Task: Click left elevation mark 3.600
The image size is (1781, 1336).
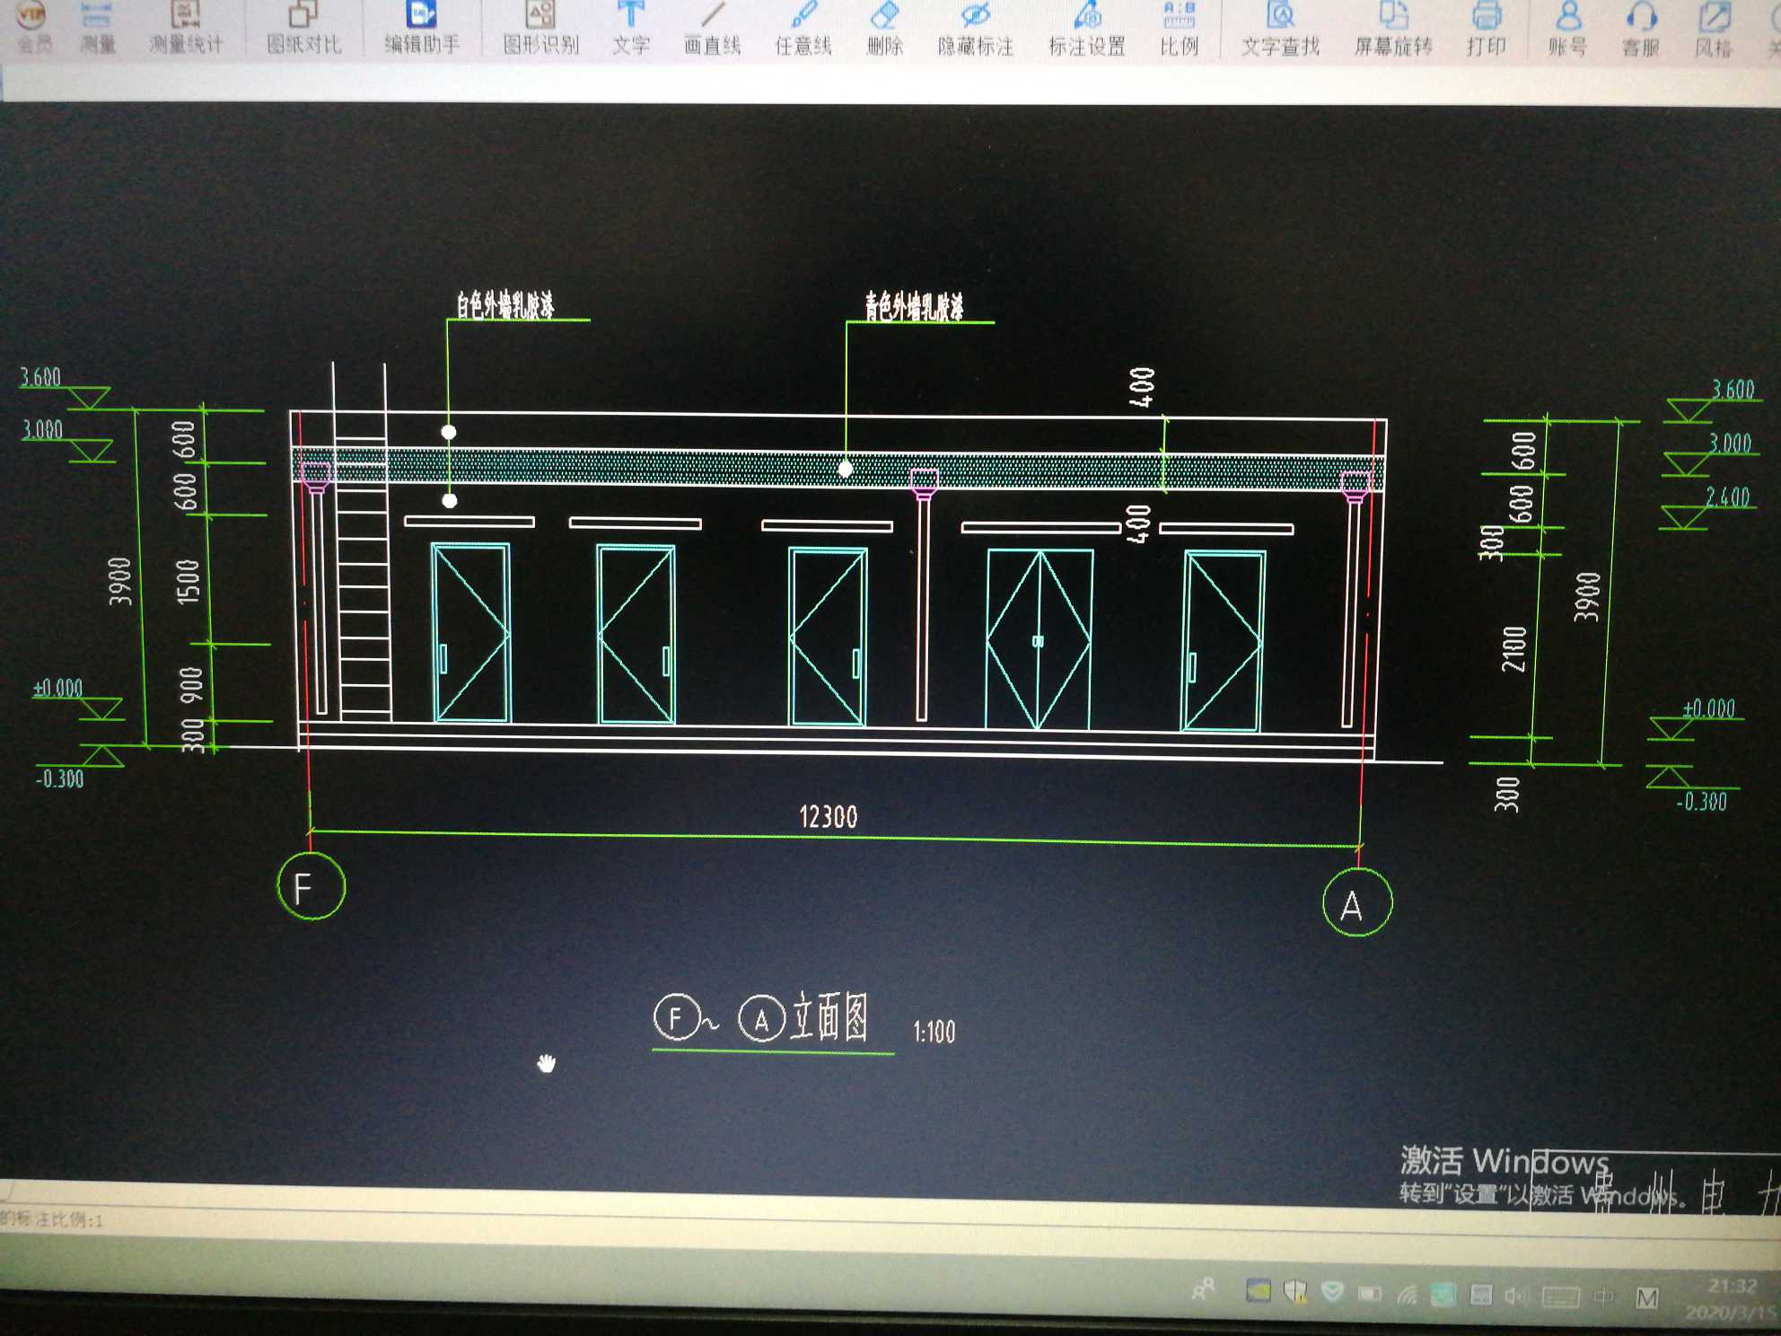Action: pyautogui.click(x=40, y=377)
